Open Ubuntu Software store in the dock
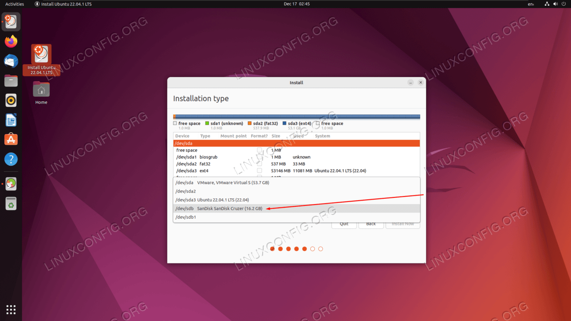This screenshot has height=321, width=571. coord(11,139)
